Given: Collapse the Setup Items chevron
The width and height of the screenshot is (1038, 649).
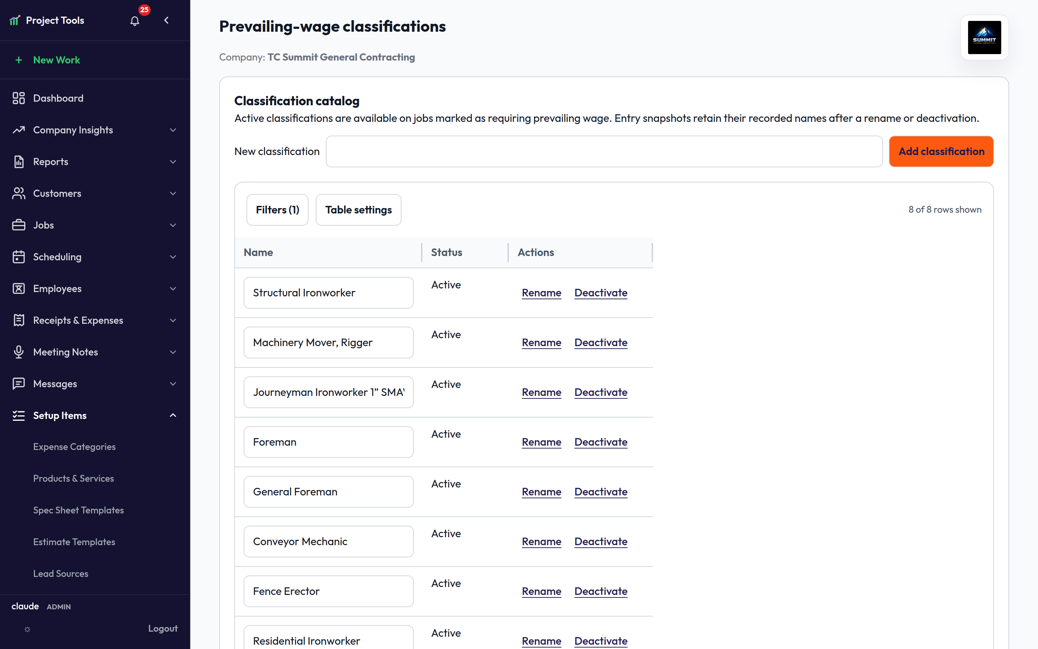Looking at the screenshot, I should click(x=173, y=415).
